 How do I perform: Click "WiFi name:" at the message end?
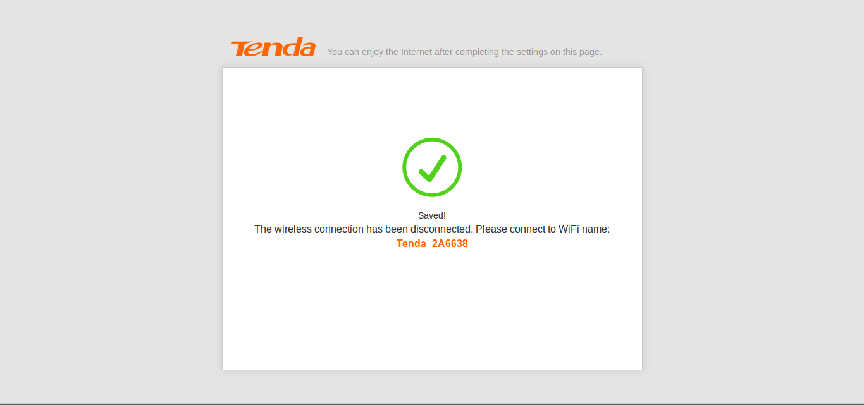[584, 229]
